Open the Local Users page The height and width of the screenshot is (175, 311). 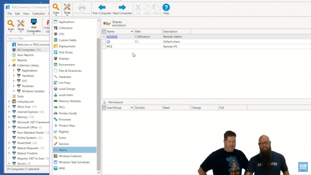click(x=66, y=95)
